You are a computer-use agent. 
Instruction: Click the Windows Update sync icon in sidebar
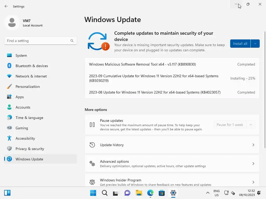pyautogui.click(x=9, y=159)
